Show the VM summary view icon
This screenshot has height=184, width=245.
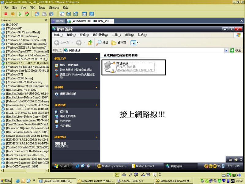(x=85, y=14)
